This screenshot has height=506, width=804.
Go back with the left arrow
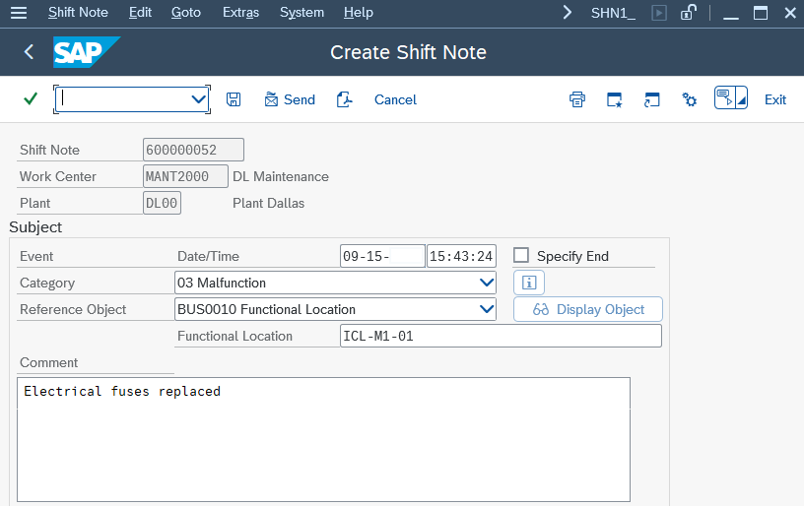[x=29, y=52]
